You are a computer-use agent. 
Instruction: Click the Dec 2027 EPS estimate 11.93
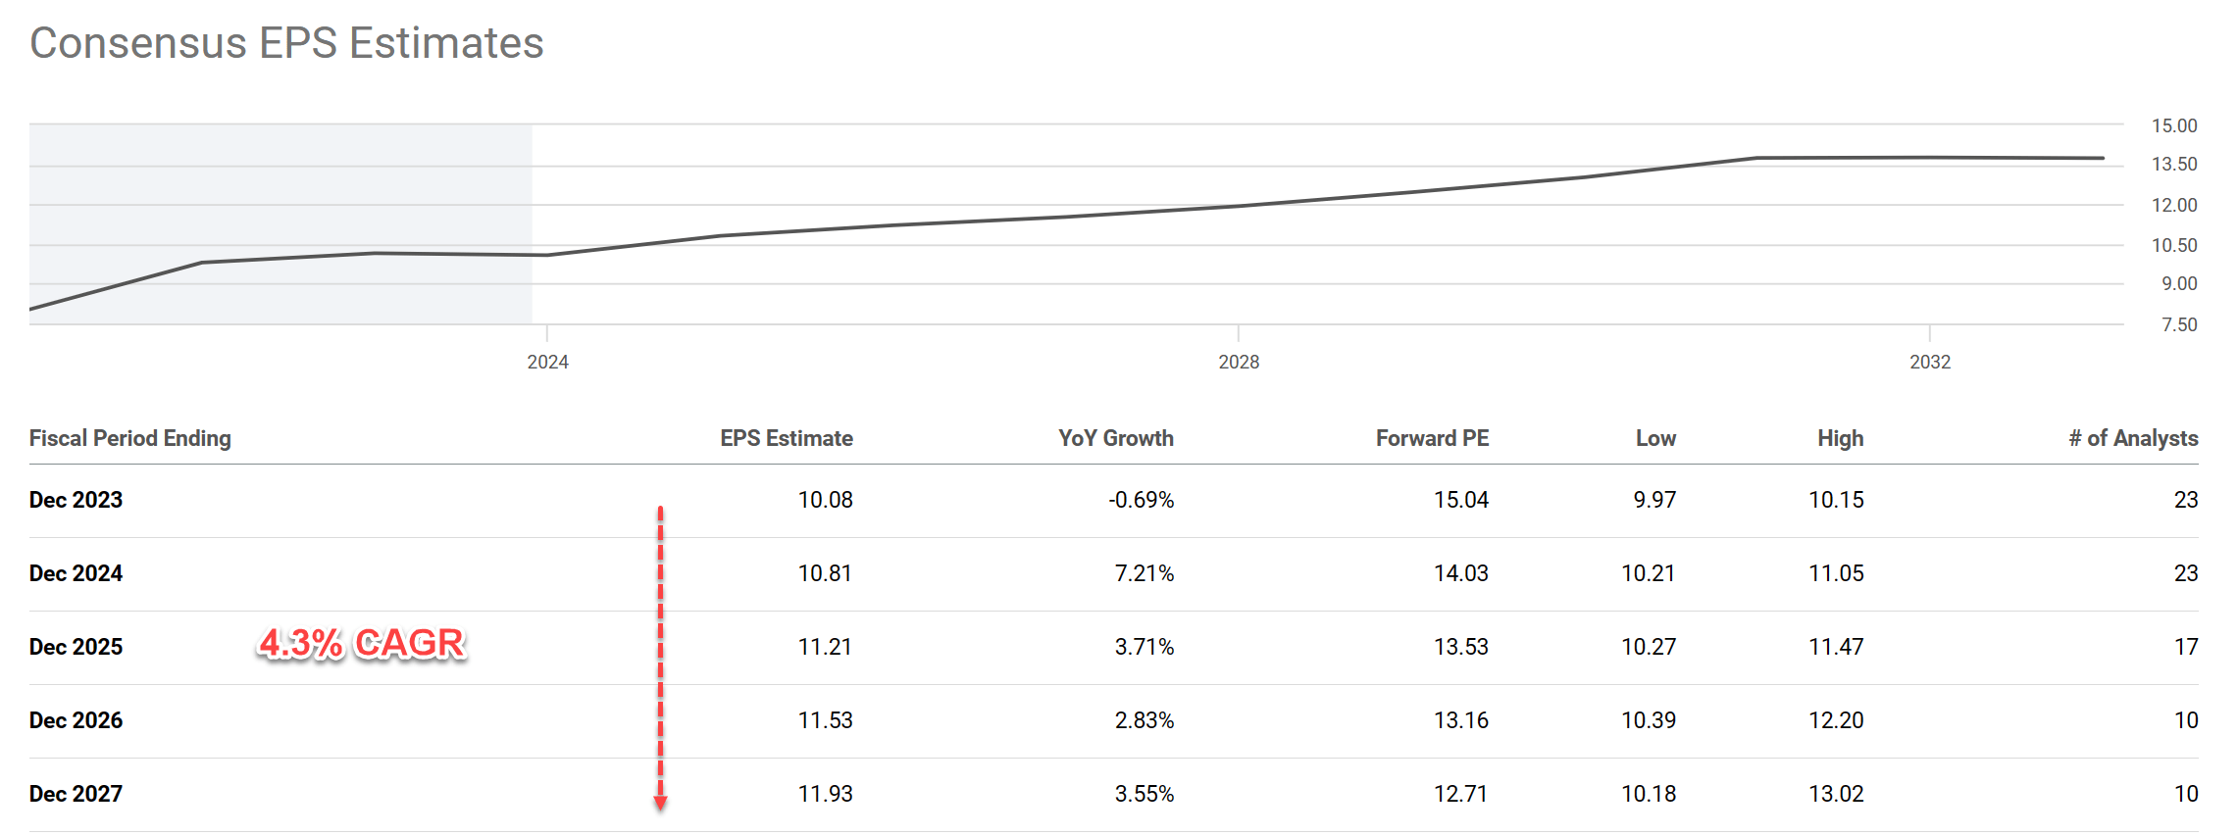point(825,794)
